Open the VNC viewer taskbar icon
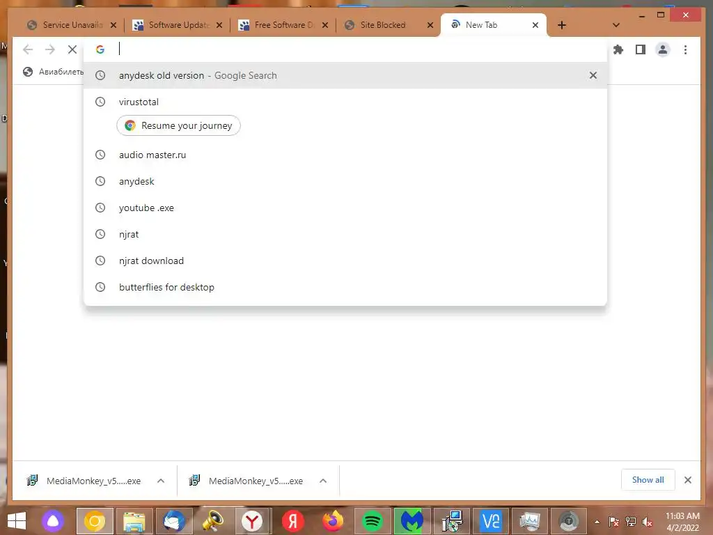Screen dimensions: 713x535 click(491, 521)
